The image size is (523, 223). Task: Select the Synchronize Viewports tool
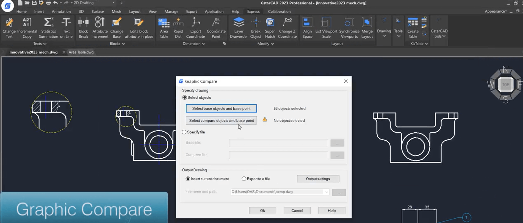(349, 28)
